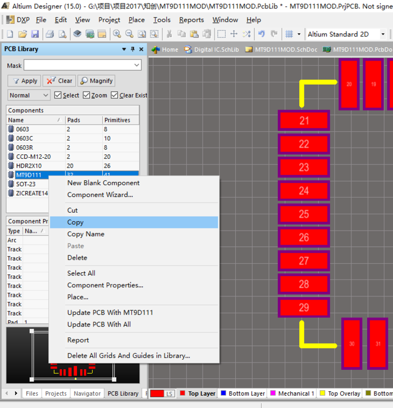Viewport: 393px width, 408px height.
Task: Toggle the Zoom checkbox
Action: pyautogui.click(x=86, y=95)
